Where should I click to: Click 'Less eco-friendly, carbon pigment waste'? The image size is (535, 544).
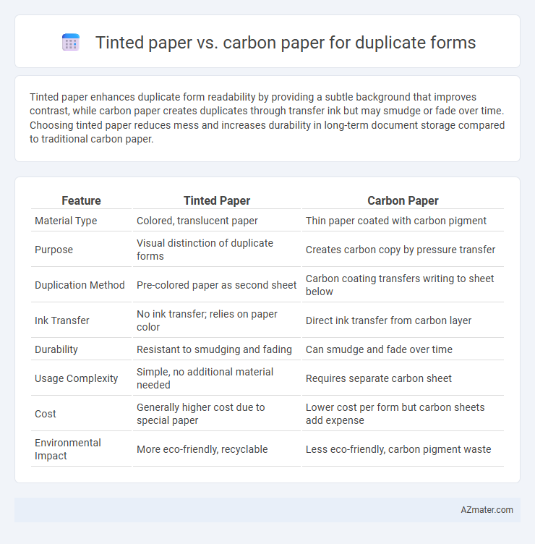coord(398,449)
